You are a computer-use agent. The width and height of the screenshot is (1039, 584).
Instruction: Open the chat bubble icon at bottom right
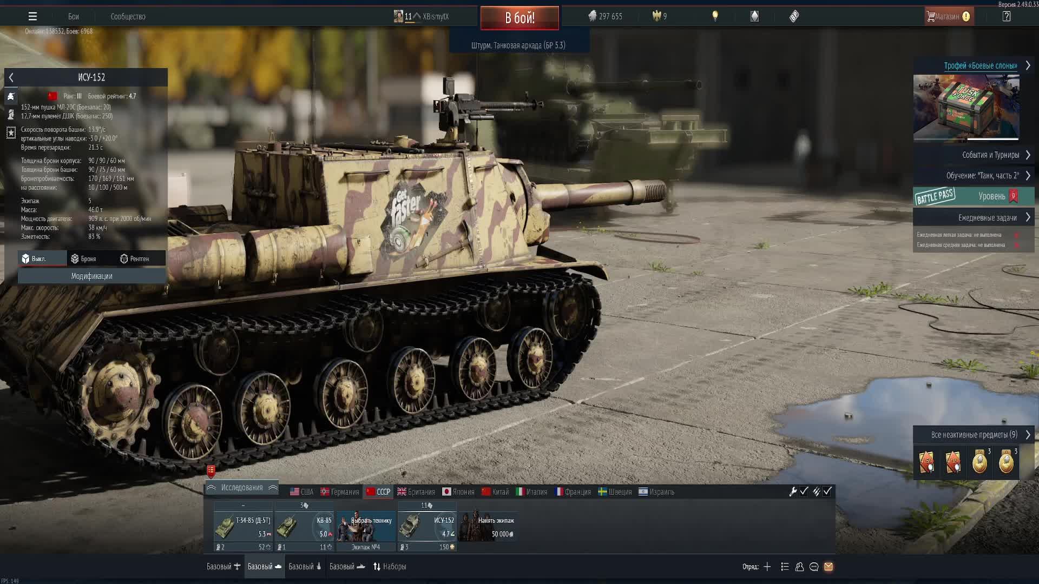click(814, 567)
